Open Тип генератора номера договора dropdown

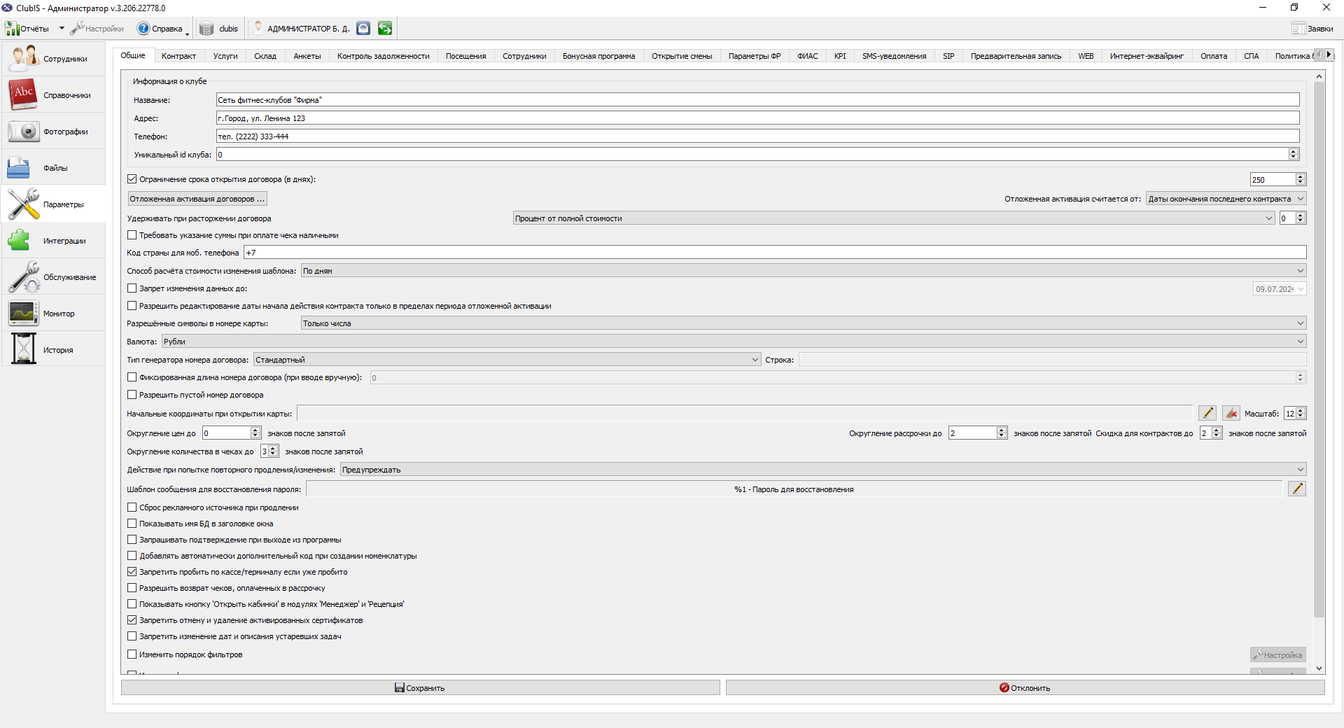tap(507, 360)
